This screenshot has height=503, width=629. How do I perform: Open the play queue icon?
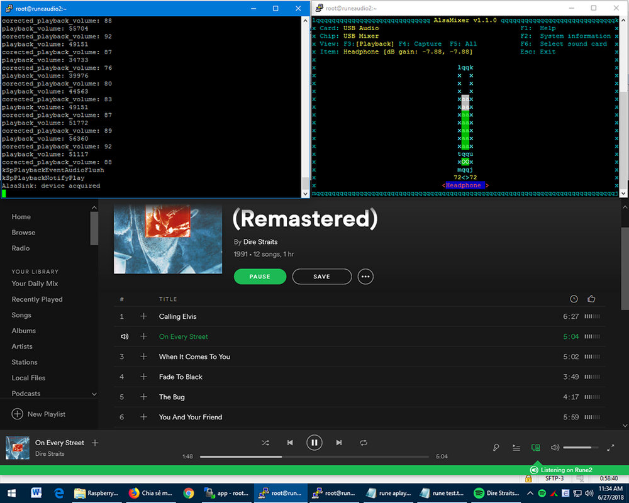click(x=516, y=448)
